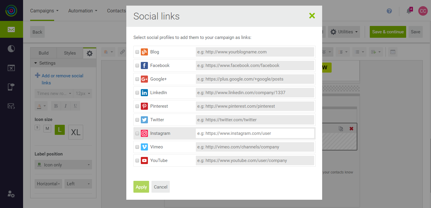
Task: Collapse the Settings section
Action: (63, 63)
